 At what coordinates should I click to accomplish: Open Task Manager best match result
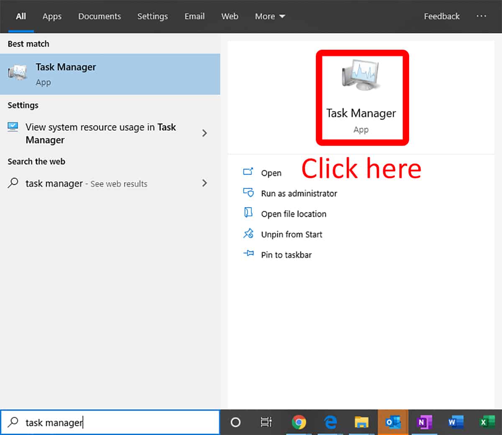pos(110,74)
